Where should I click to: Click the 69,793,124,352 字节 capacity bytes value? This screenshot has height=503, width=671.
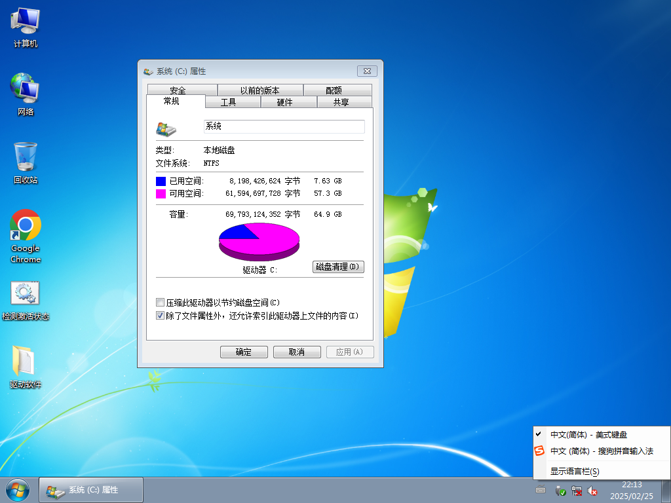tap(263, 214)
